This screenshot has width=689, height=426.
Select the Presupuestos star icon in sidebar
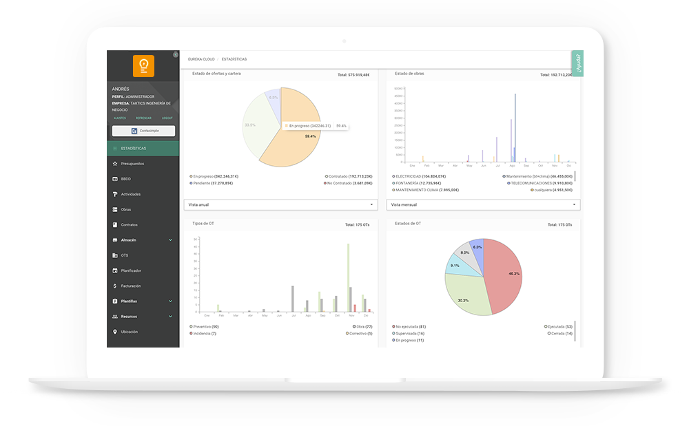[114, 163]
